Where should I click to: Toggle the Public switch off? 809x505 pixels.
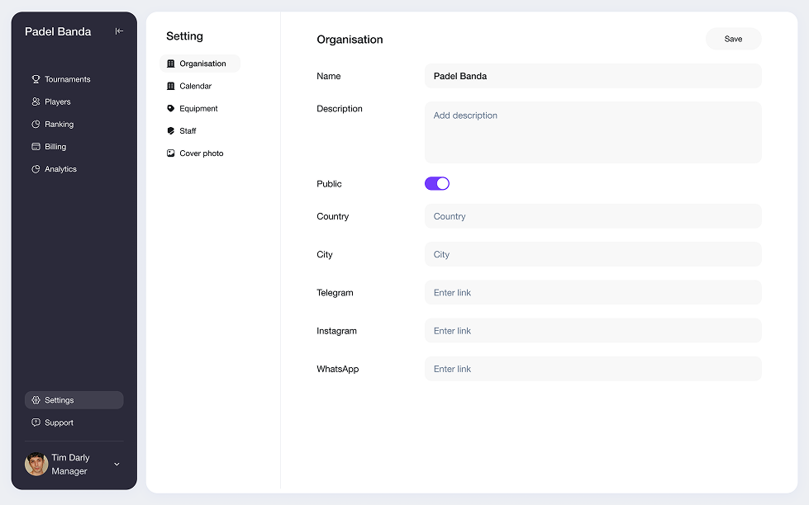[x=437, y=183]
